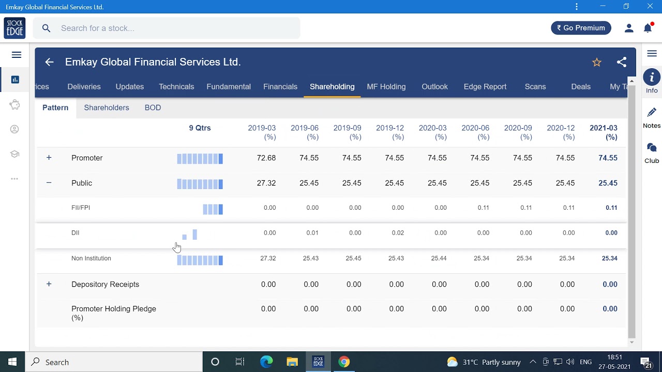The width and height of the screenshot is (662, 372).
Task: Share this stock page
Action: [x=622, y=62]
